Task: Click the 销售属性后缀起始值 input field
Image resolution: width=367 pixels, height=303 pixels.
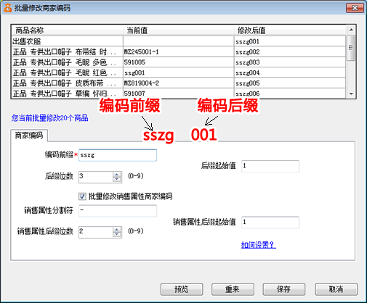Action: click(270, 223)
